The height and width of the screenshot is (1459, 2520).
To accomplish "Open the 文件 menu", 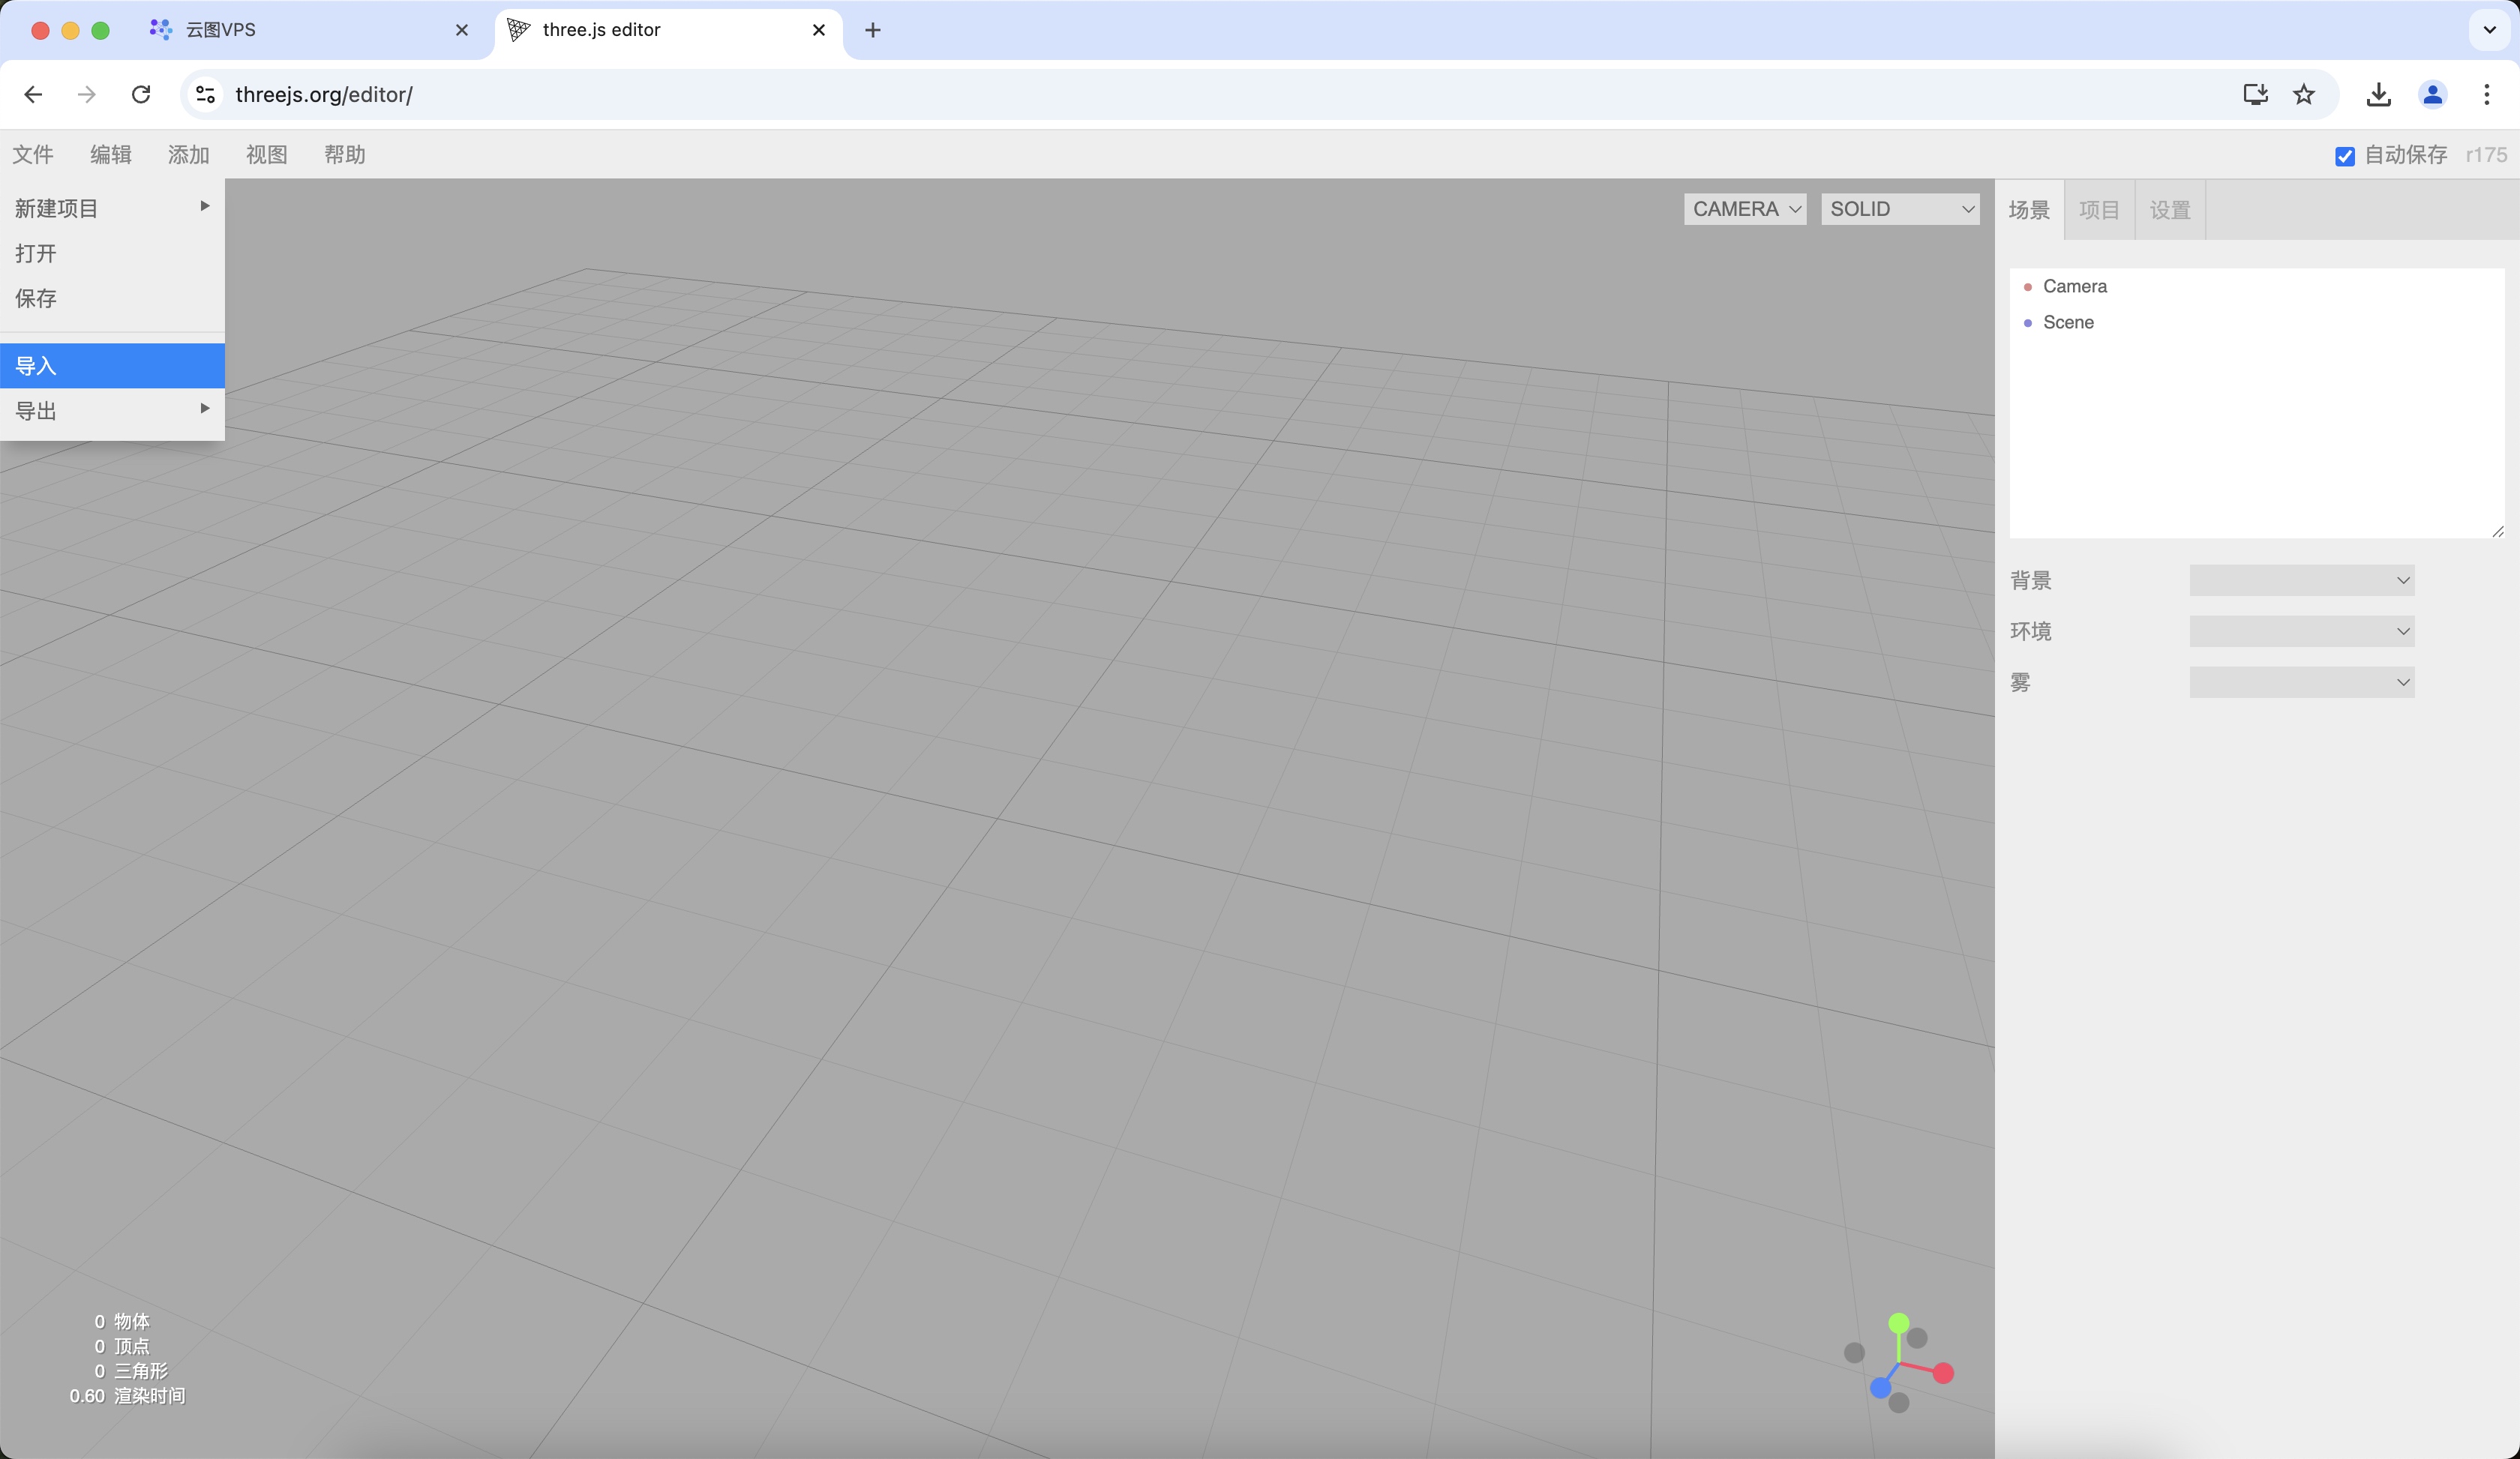I will [x=33, y=155].
